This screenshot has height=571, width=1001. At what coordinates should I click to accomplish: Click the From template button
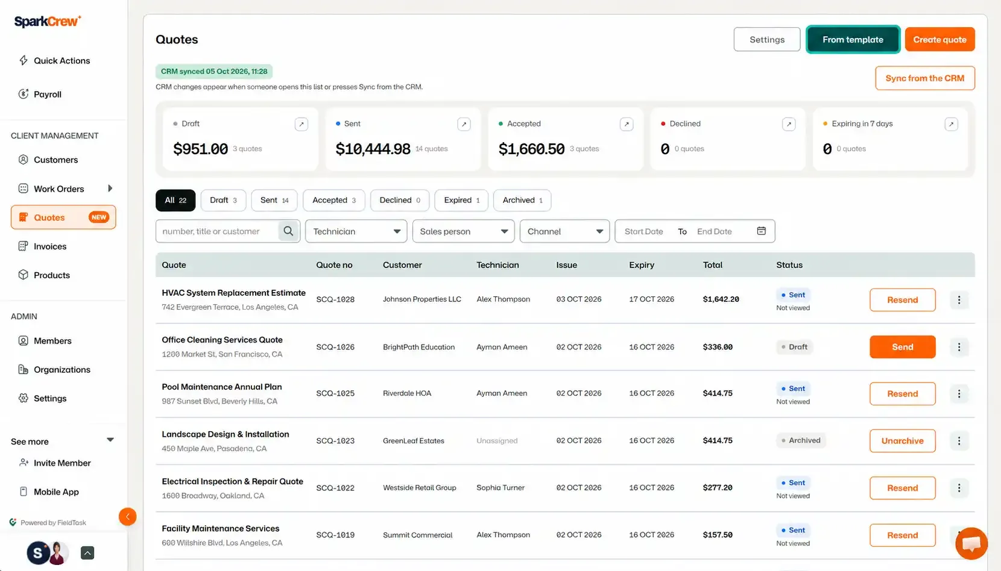(853, 40)
